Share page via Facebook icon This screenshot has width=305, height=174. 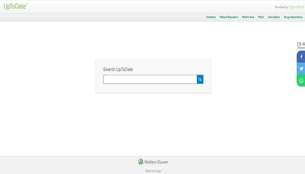pyautogui.click(x=301, y=57)
